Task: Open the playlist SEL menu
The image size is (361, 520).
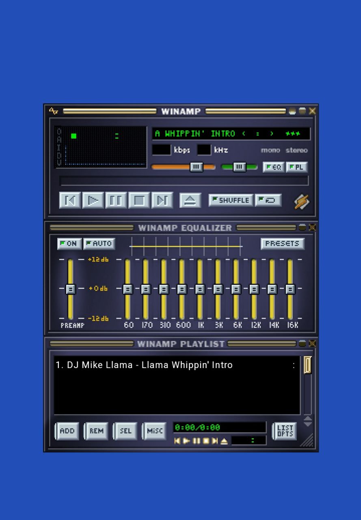Action: pos(125,431)
